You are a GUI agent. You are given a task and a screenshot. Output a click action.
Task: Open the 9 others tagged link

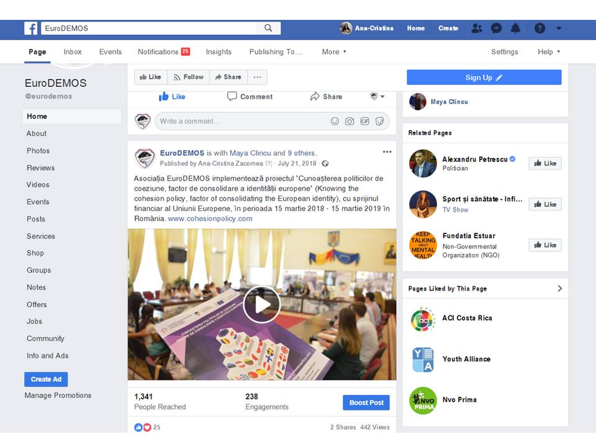click(x=301, y=153)
